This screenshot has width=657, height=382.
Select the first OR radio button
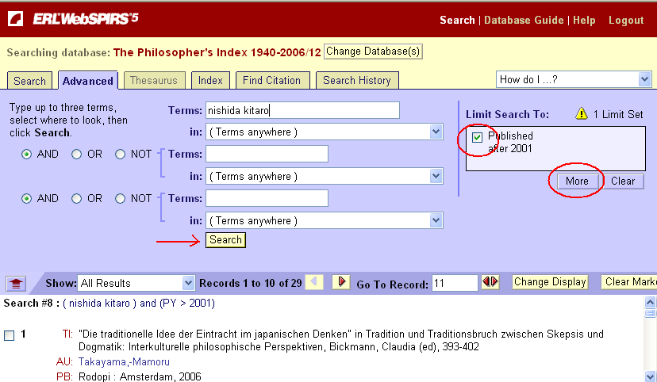76,155
